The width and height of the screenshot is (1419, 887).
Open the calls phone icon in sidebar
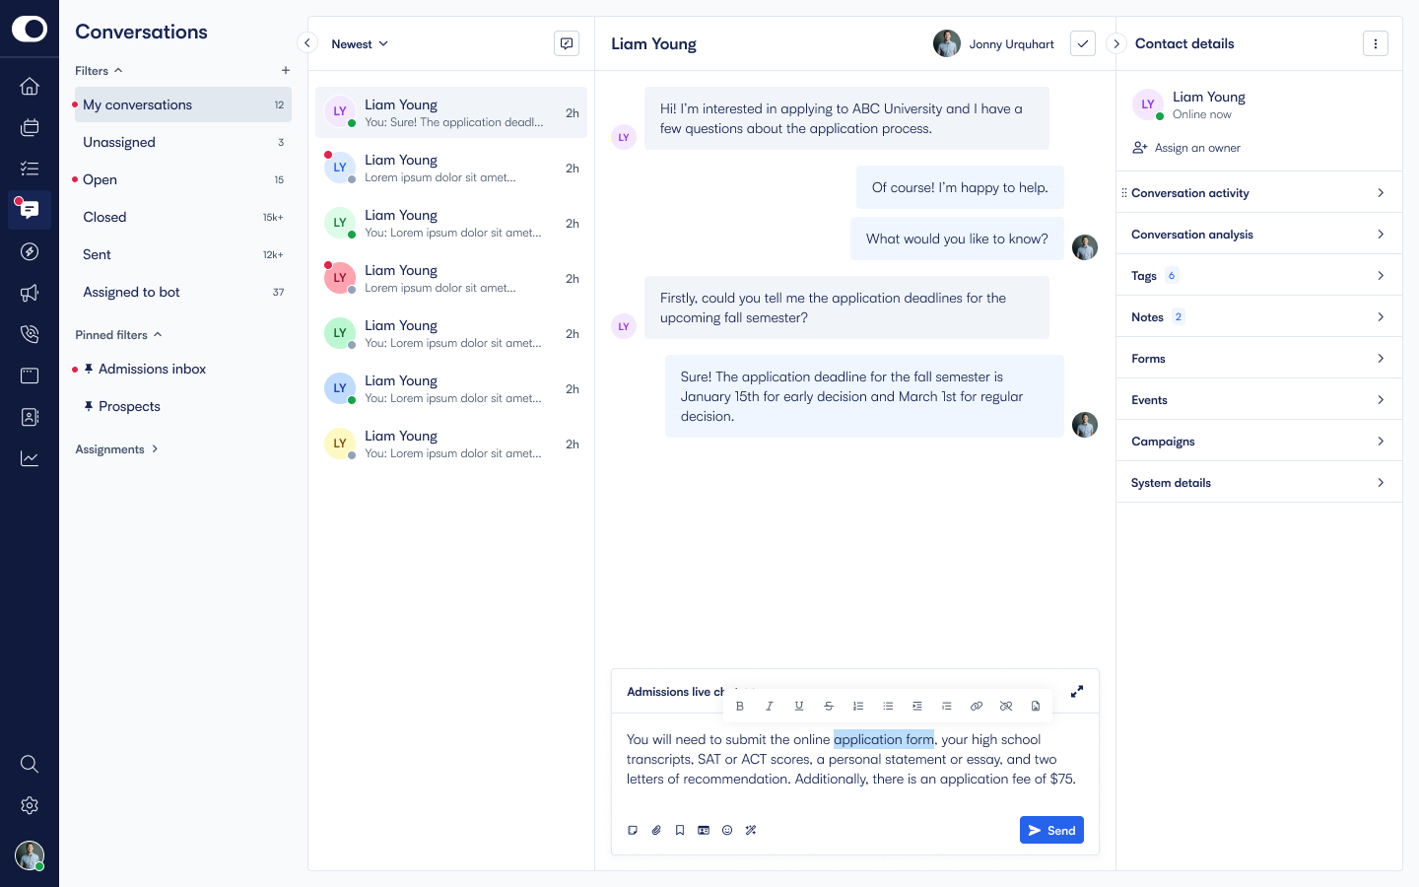click(x=30, y=334)
